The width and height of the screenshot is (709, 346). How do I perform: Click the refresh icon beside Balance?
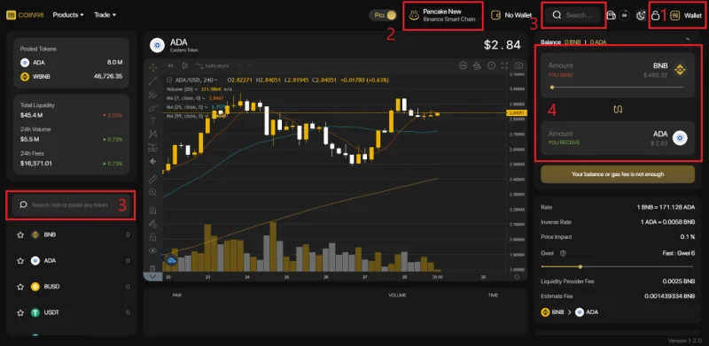pos(686,41)
